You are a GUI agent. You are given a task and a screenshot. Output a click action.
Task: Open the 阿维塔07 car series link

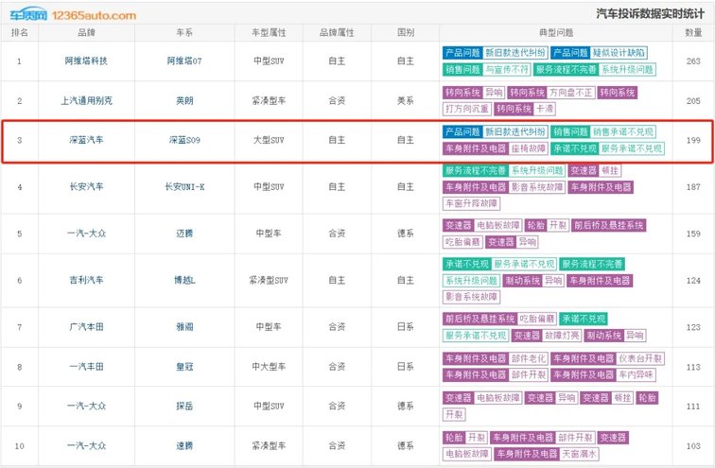click(x=184, y=61)
